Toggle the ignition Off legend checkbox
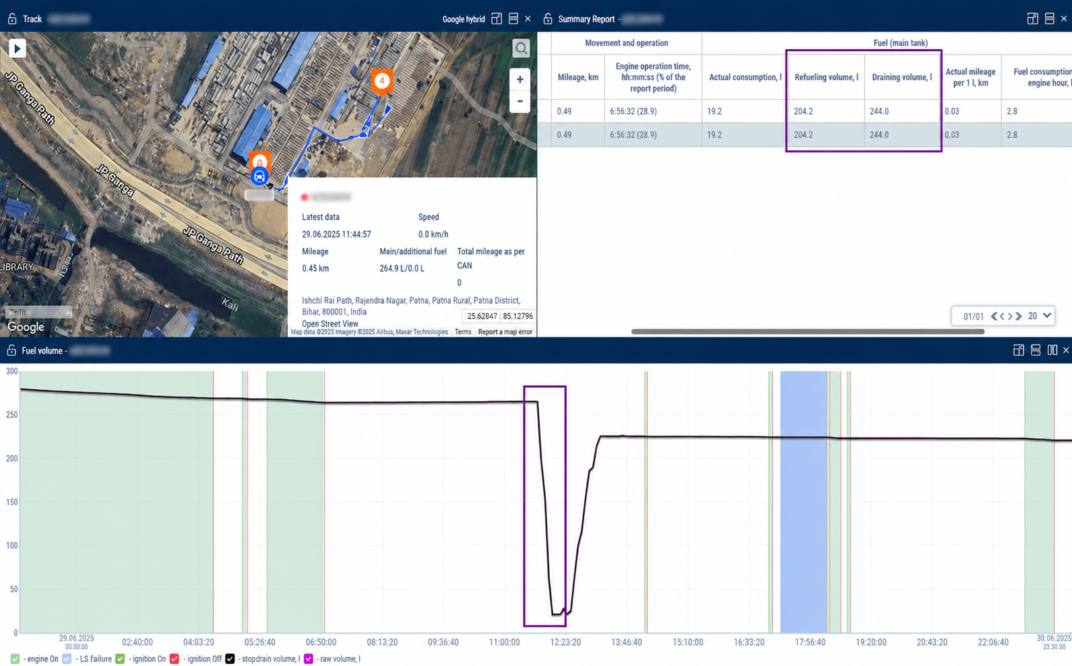The width and height of the screenshot is (1072, 666). pyautogui.click(x=175, y=659)
